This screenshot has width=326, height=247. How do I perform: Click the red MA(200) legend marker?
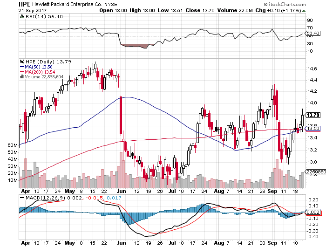(21, 71)
